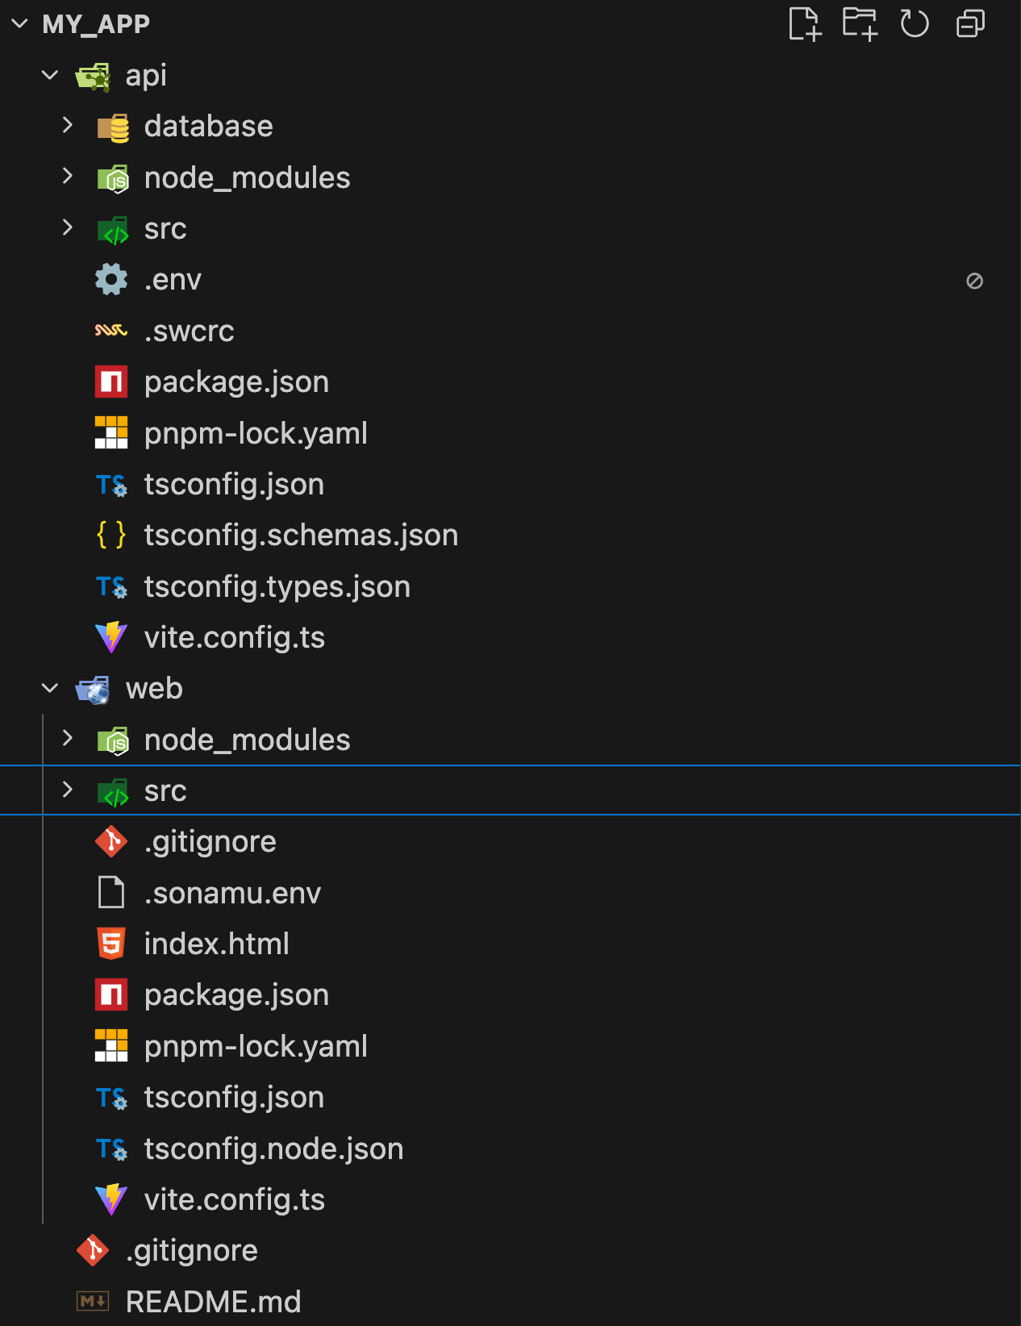Open api vite.config.ts file
The width and height of the screenshot is (1021, 1326).
(234, 637)
